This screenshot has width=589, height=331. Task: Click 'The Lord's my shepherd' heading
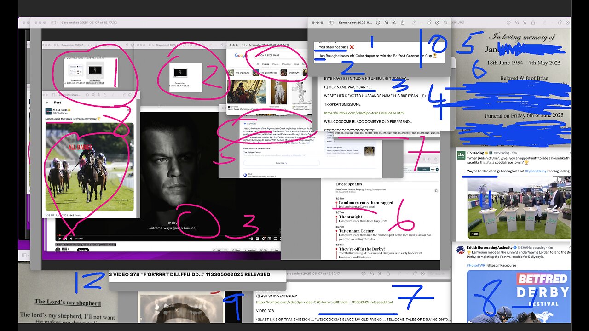[x=67, y=302]
